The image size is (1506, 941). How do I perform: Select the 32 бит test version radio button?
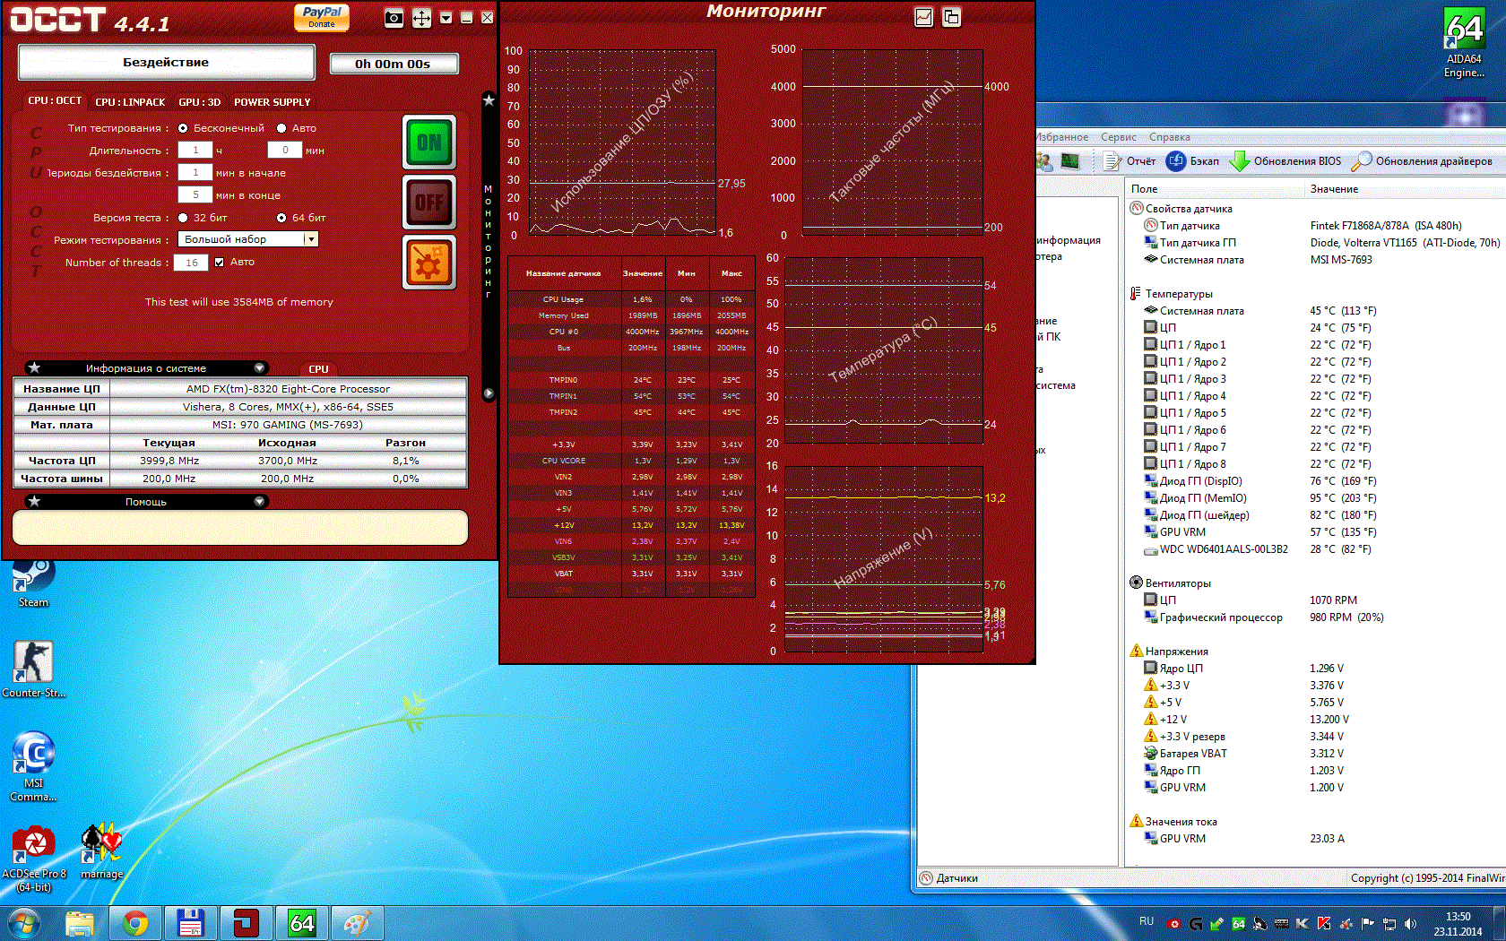click(184, 218)
